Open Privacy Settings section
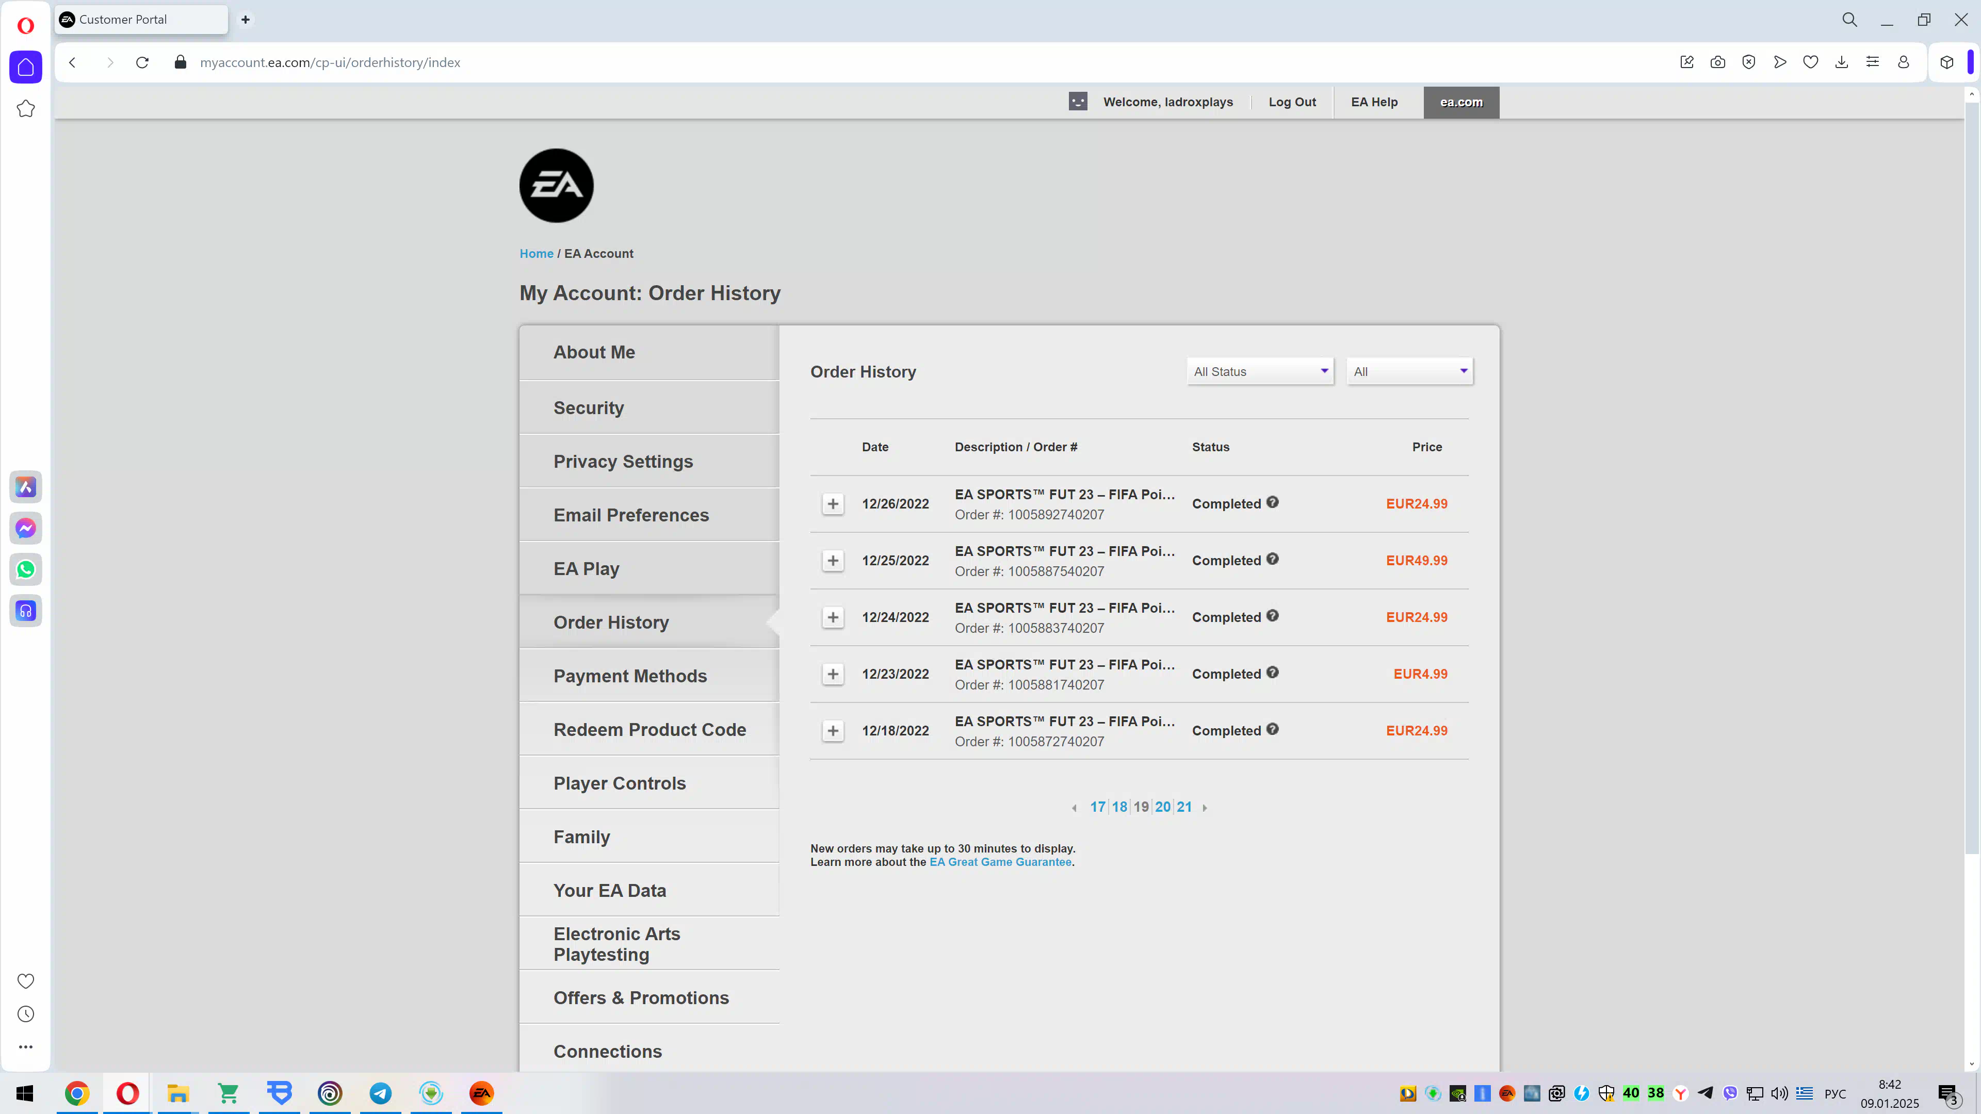Viewport: 1981px width, 1114px height. point(649,461)
